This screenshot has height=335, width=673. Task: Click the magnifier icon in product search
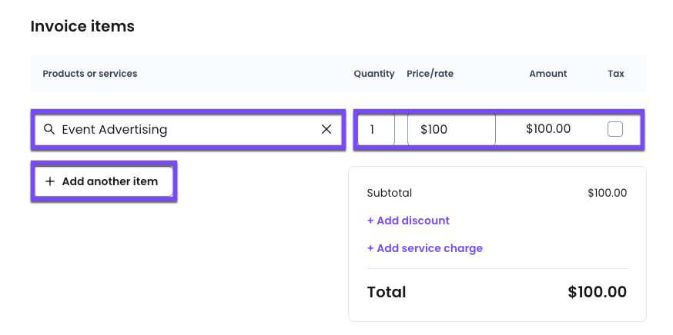(x=49, y=129)
